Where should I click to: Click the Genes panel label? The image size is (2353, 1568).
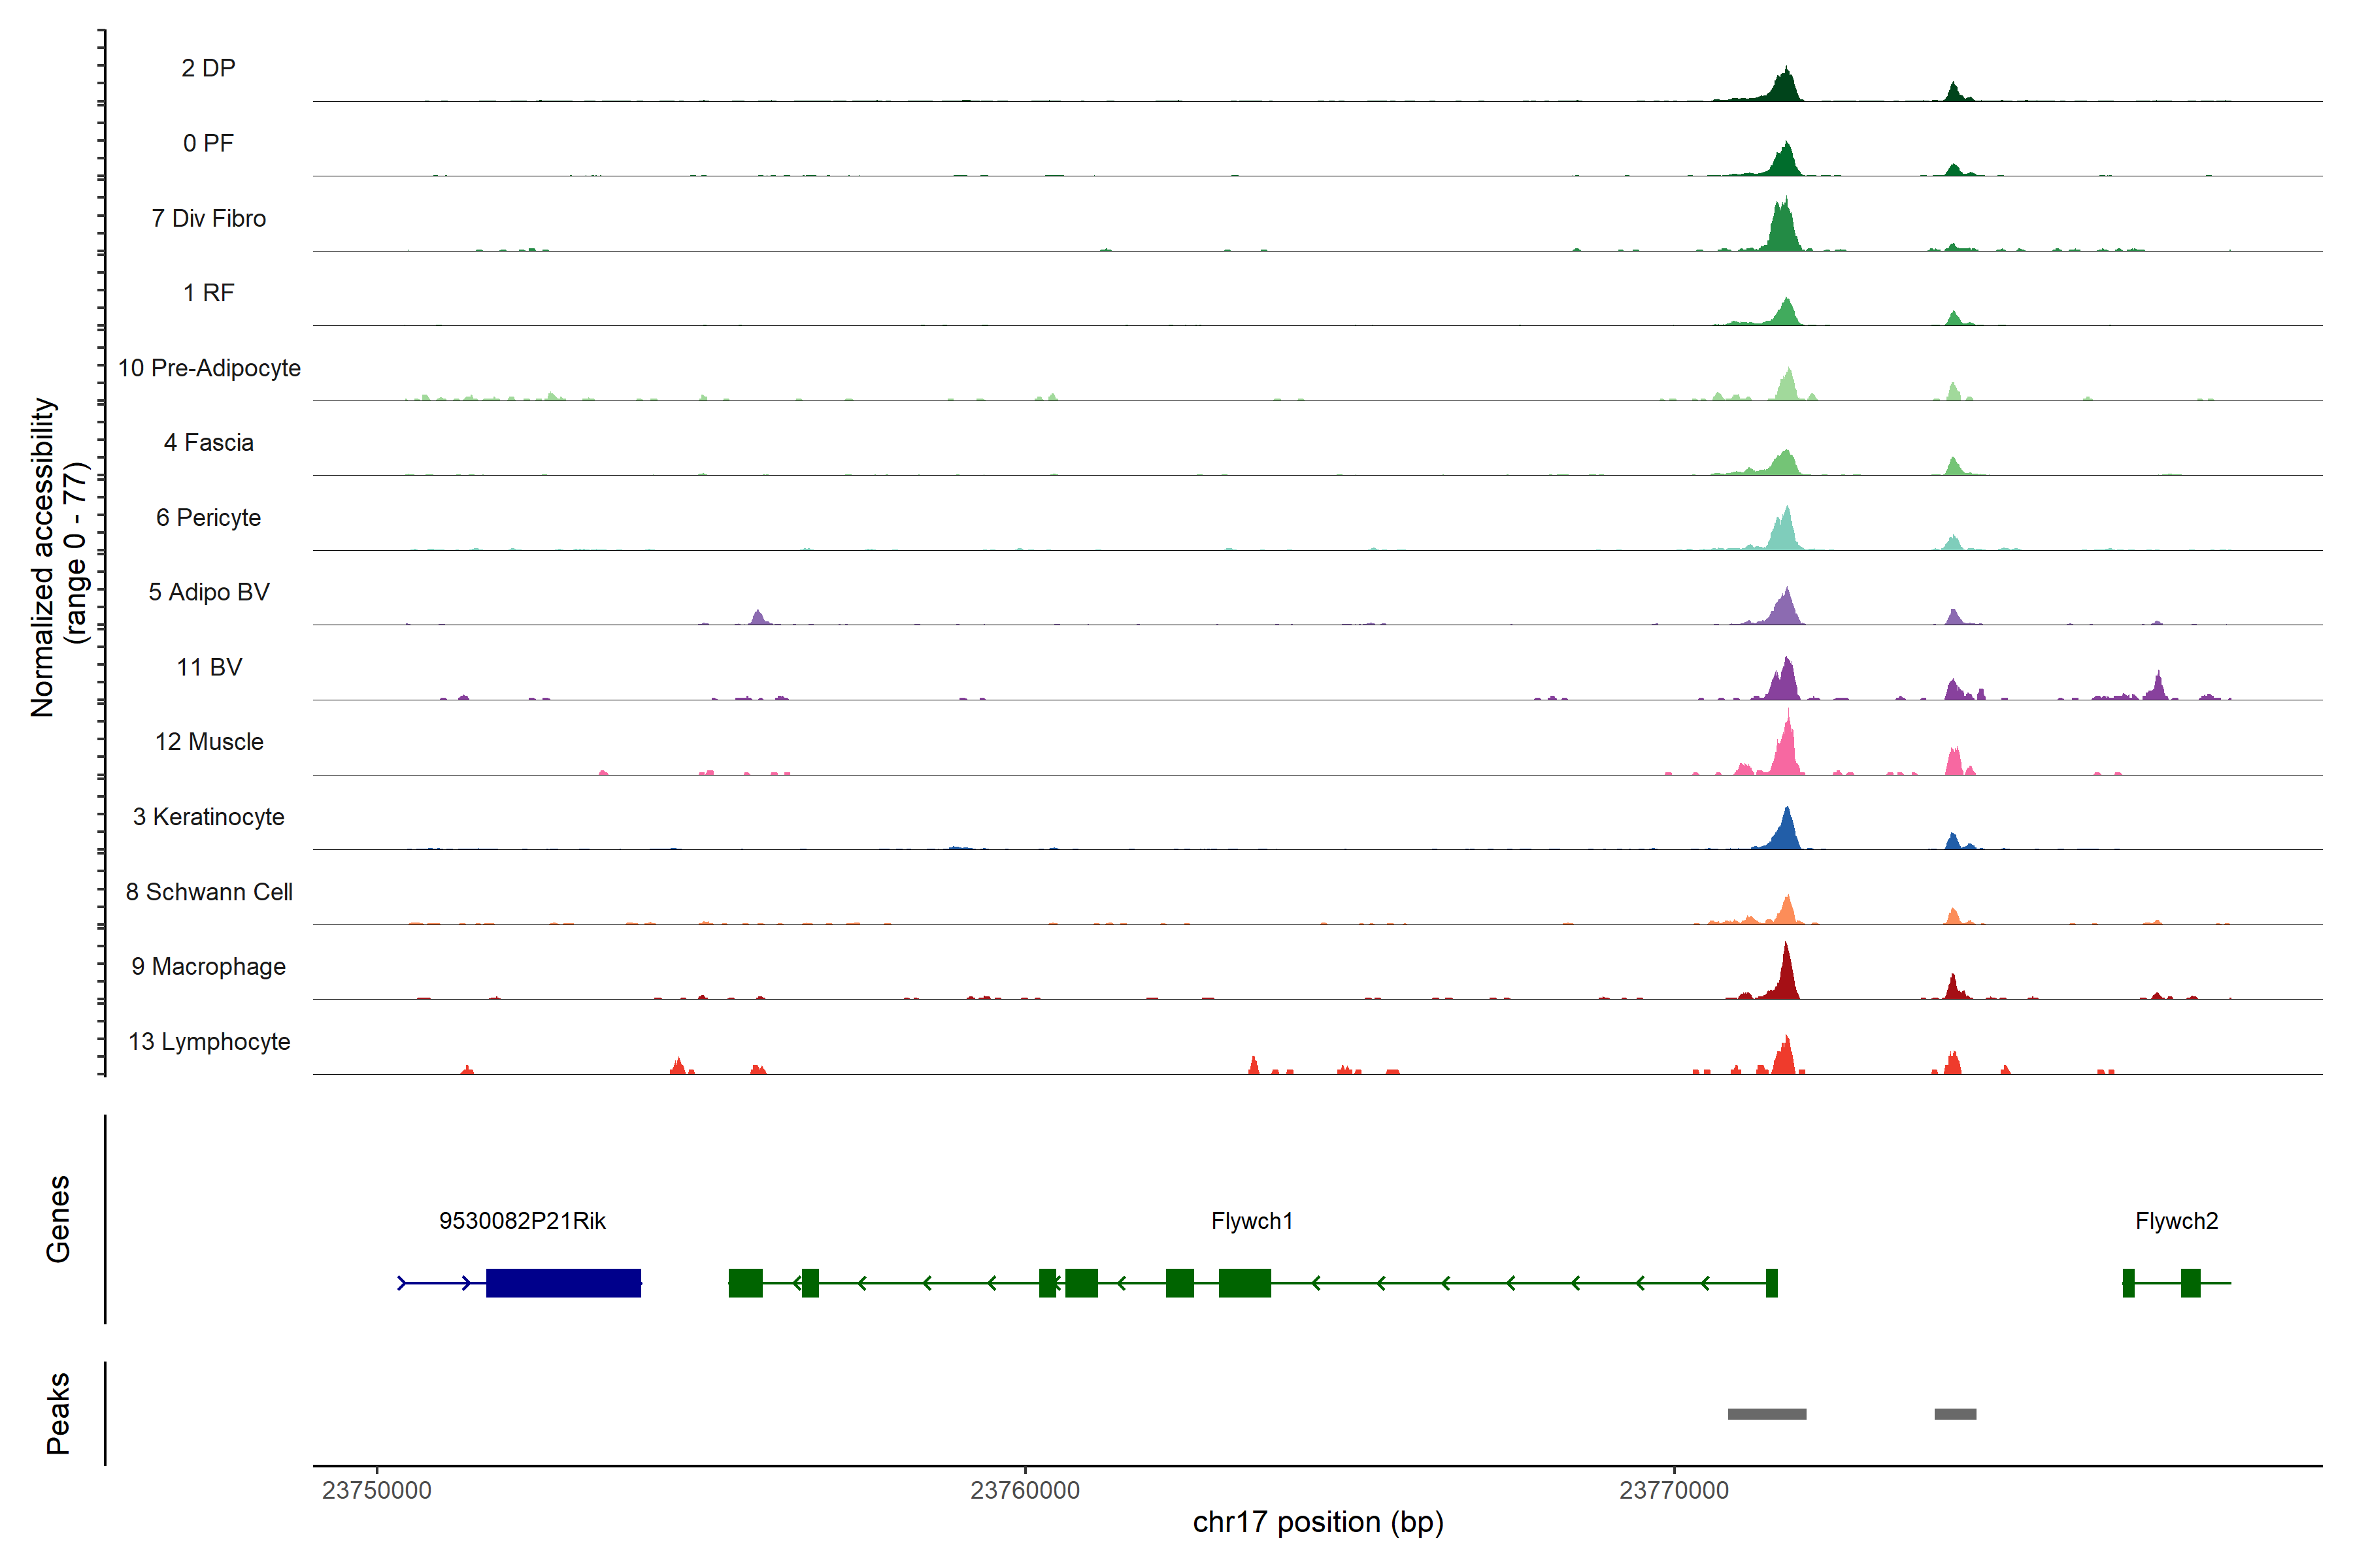click(58, 1219)
